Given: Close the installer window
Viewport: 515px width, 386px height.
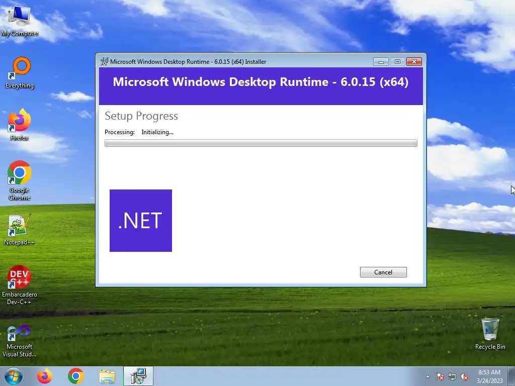Looking at the screenshot, I should (x=414, y=61).
